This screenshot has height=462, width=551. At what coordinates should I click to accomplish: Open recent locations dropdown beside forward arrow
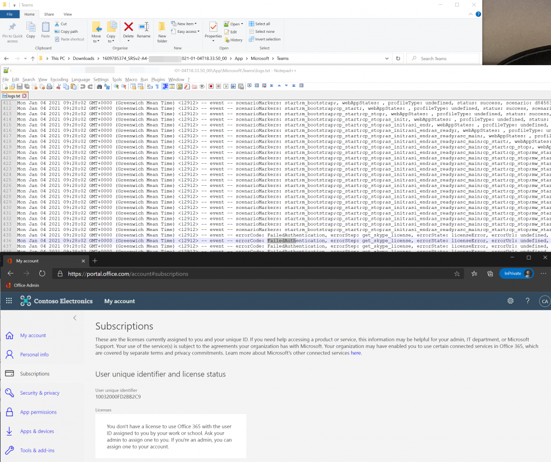pyautogui.click(x=25, y=58)
